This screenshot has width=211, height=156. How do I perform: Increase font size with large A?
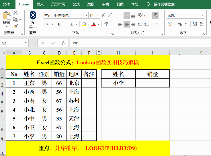(103, 15)
